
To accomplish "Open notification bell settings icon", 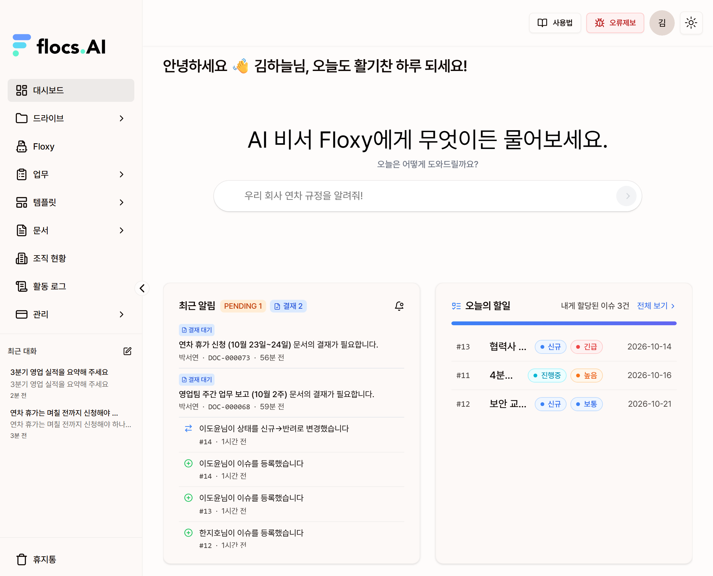I will [x=399, y=306].
